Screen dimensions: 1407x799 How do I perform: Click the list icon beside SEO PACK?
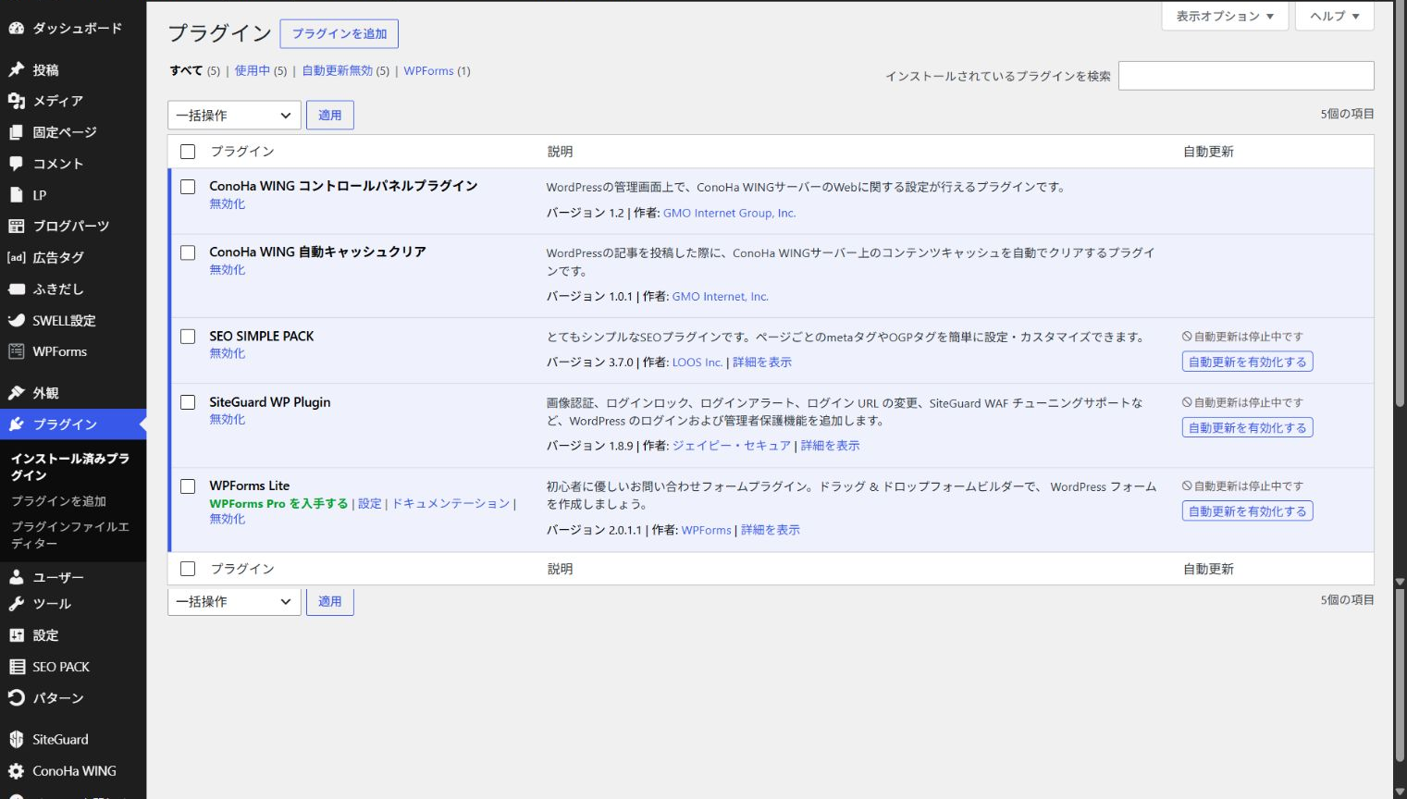click(16, 667)
